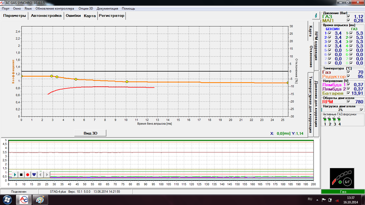Click injector 1 icon under active gas injectors
365x205 pixels.
pos(325,120)
